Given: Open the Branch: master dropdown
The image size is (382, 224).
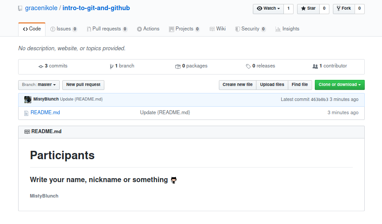Looking at the screenshot, I should (x=39, y=85).
